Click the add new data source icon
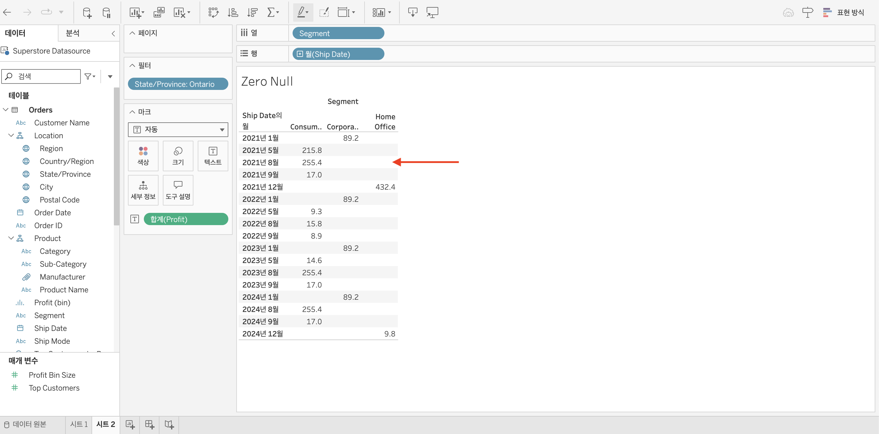The width and height of the screenshot is (879, 434). [x=87, y=13]
